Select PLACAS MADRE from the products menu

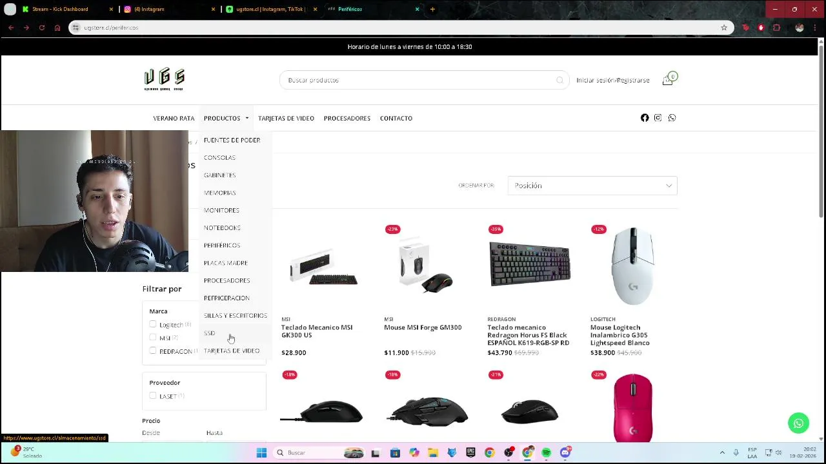tap(226, 263)
